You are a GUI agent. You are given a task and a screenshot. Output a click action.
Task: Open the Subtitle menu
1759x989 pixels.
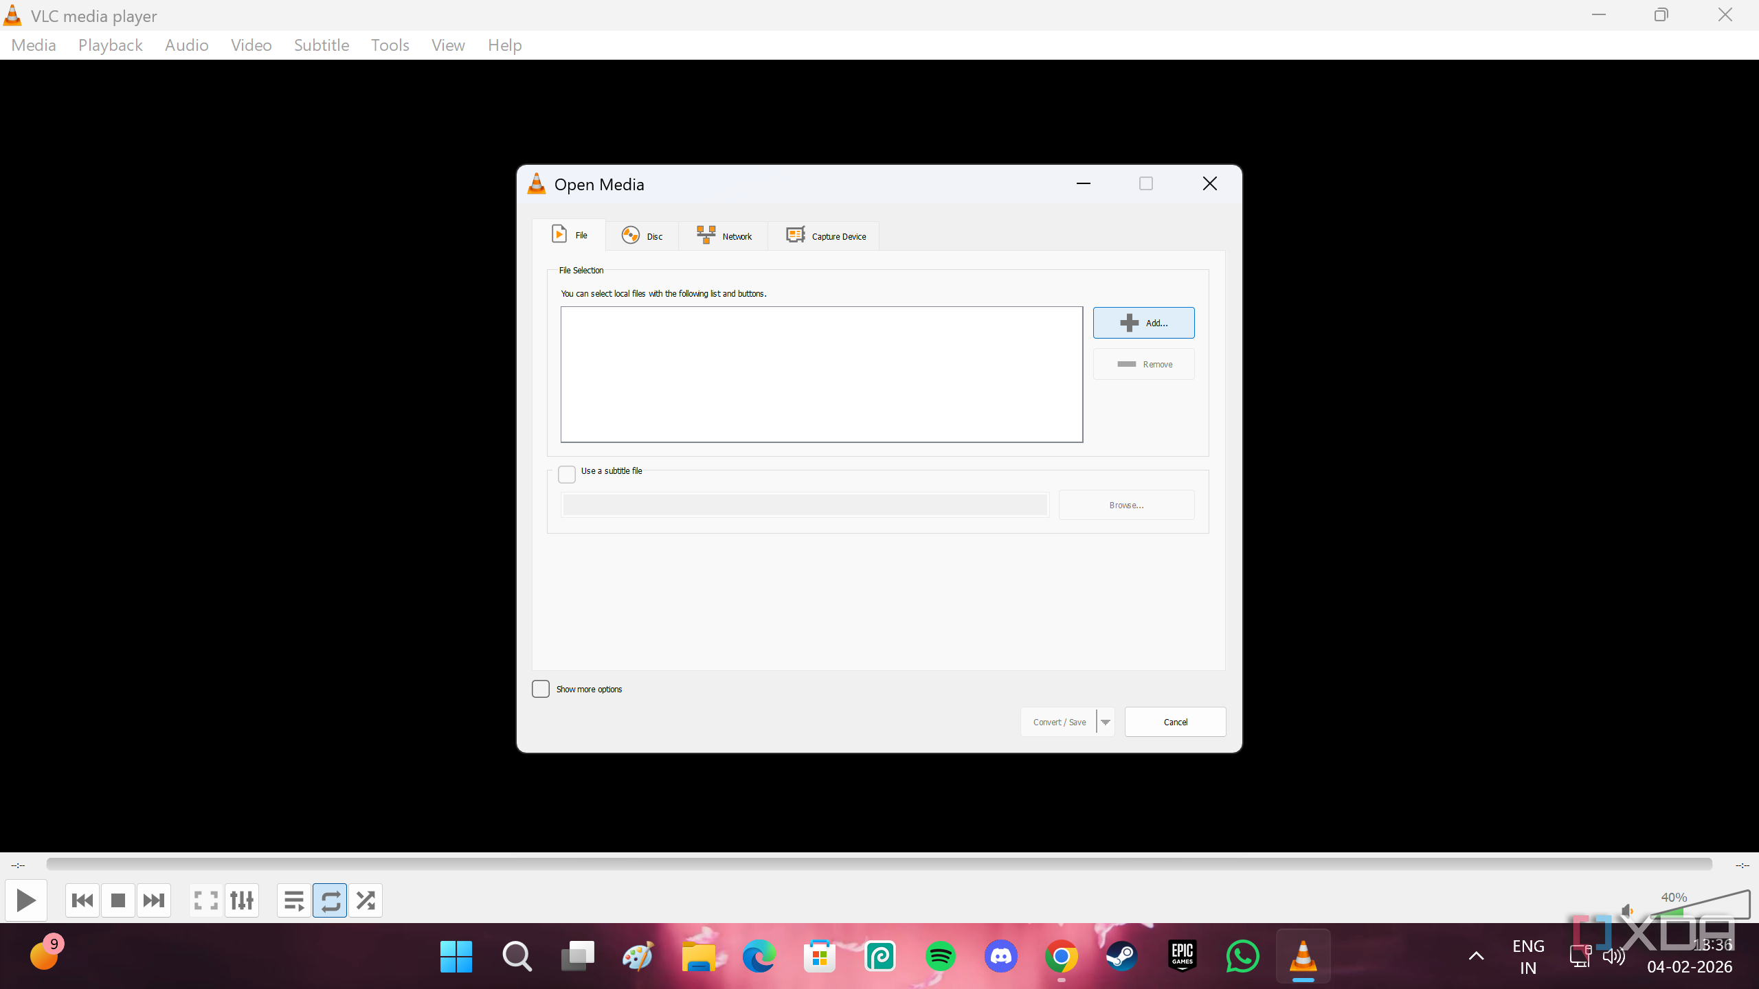[322, 45]
